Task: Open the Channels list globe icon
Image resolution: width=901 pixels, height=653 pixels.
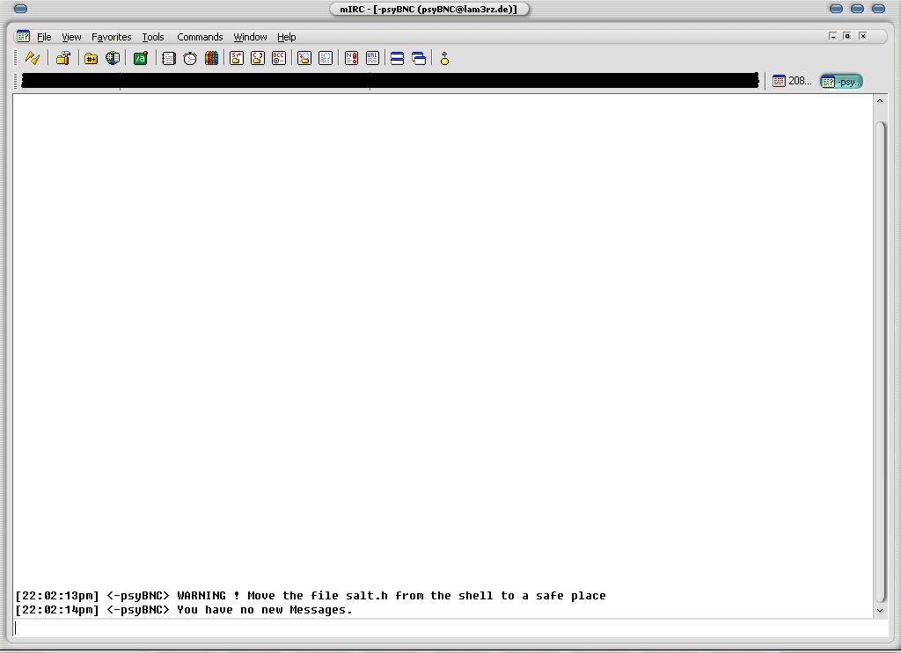Action: (113, 58)
